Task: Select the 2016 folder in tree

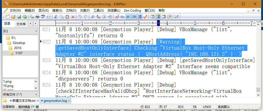Action: 15,48
